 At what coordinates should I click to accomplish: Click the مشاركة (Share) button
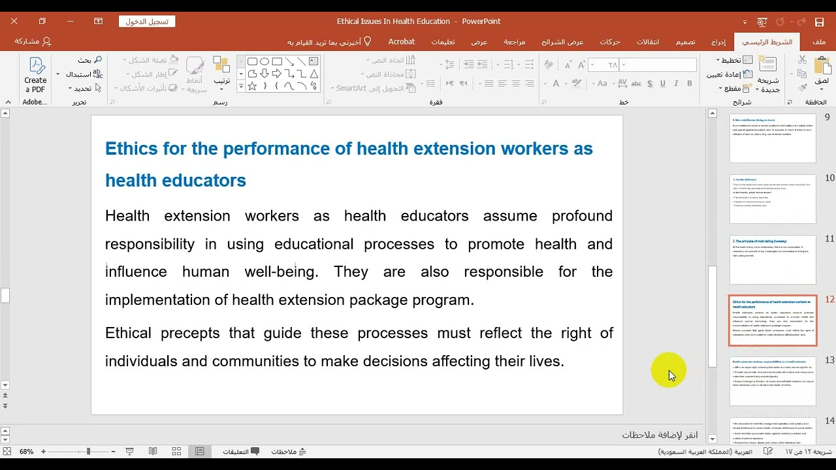tap(33, 41)
